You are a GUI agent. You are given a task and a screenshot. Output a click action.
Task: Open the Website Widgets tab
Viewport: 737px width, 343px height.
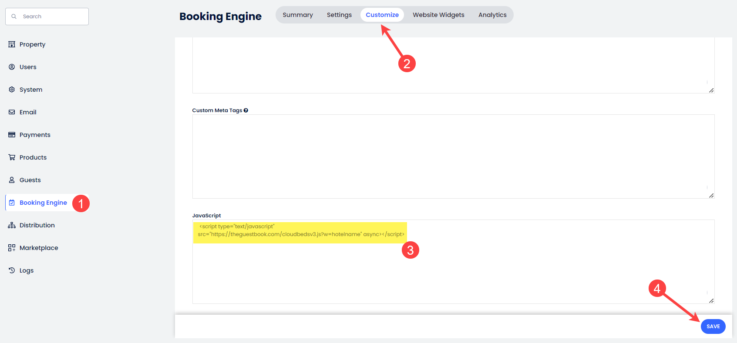click(x=438, y=15)
